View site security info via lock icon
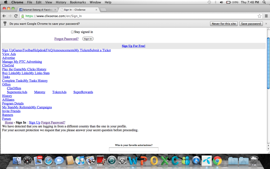This screenshot has width=270, height=169. (23, 16)
